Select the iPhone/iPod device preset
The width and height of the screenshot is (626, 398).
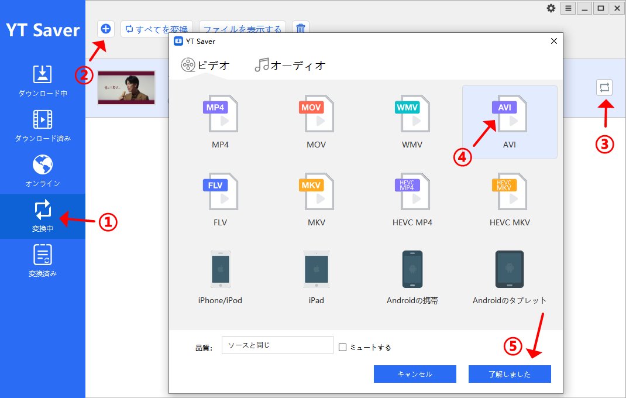[x=221, y=269]
